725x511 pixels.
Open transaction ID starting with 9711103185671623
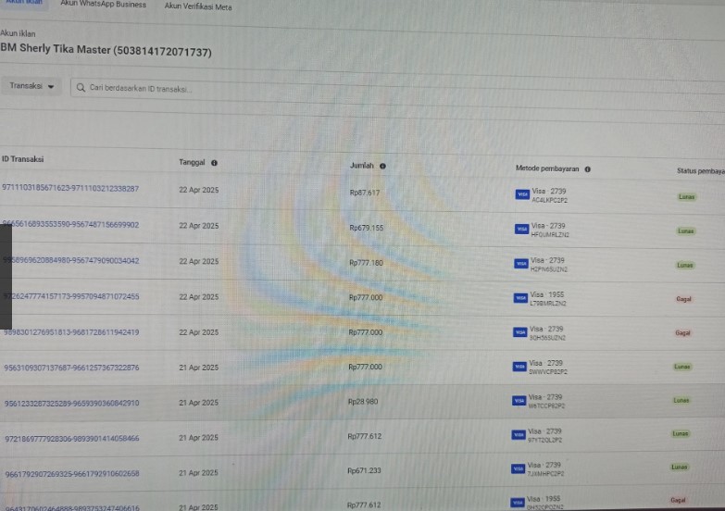70,188
